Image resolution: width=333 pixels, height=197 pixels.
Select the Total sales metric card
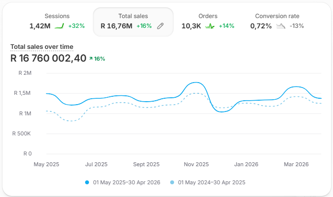coord(133,22)
